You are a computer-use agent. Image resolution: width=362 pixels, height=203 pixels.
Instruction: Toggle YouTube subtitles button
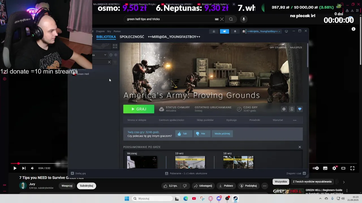click(325, 168)
